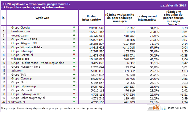
Task: Click the PBI logo
Action: pyautogui.click(x=153, y=108)
